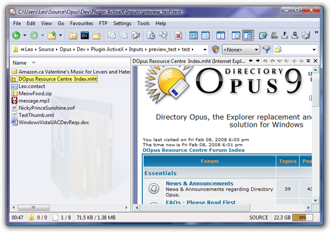Select TextThumb.xml file

coord(36,115)
